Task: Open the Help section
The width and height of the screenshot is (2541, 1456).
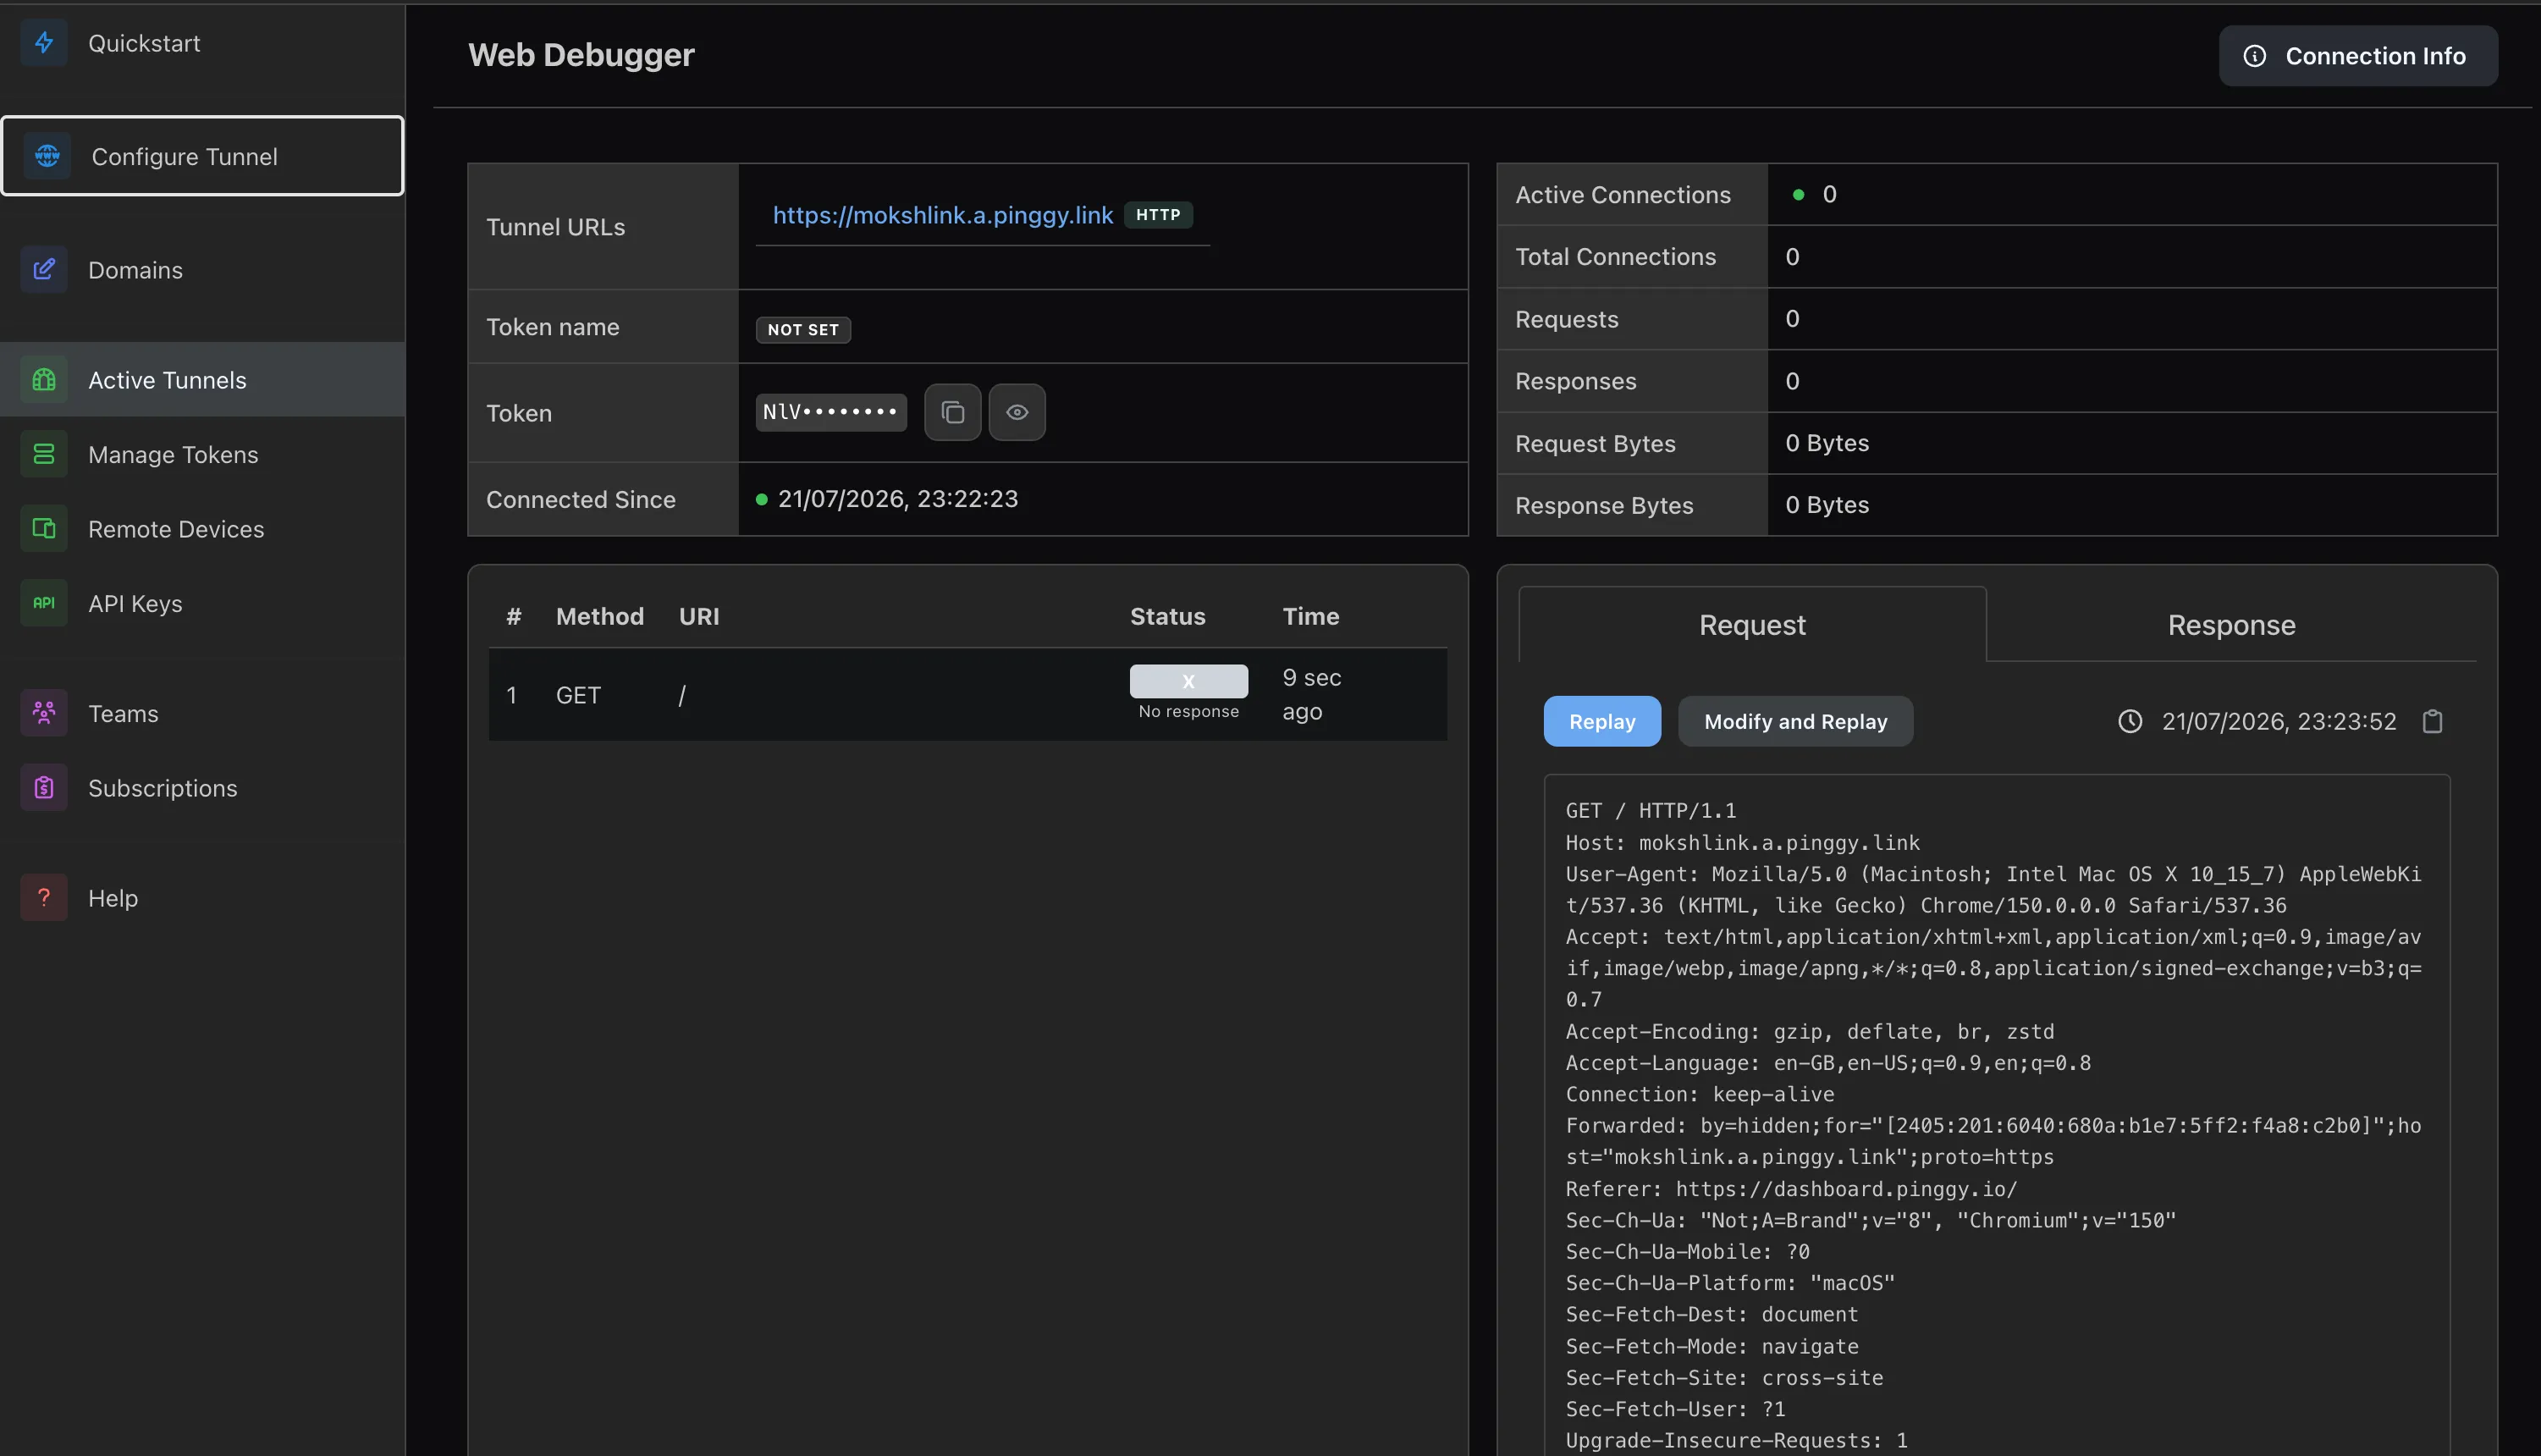Action: (202, 897)
